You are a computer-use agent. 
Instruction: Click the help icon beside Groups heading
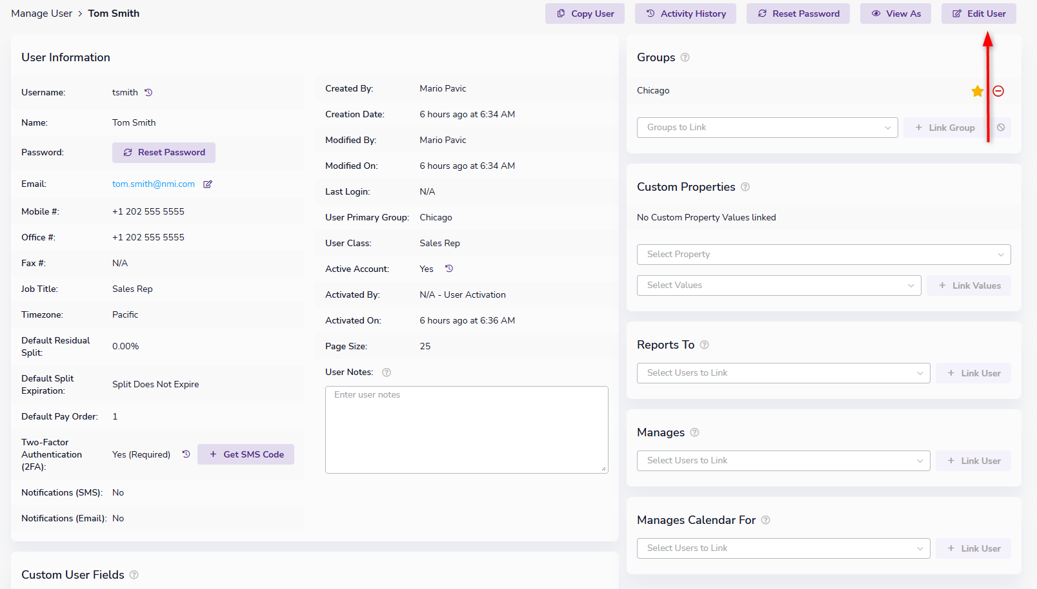pos(685,57)
